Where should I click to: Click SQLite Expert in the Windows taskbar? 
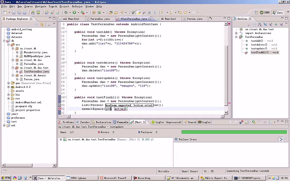215,178
